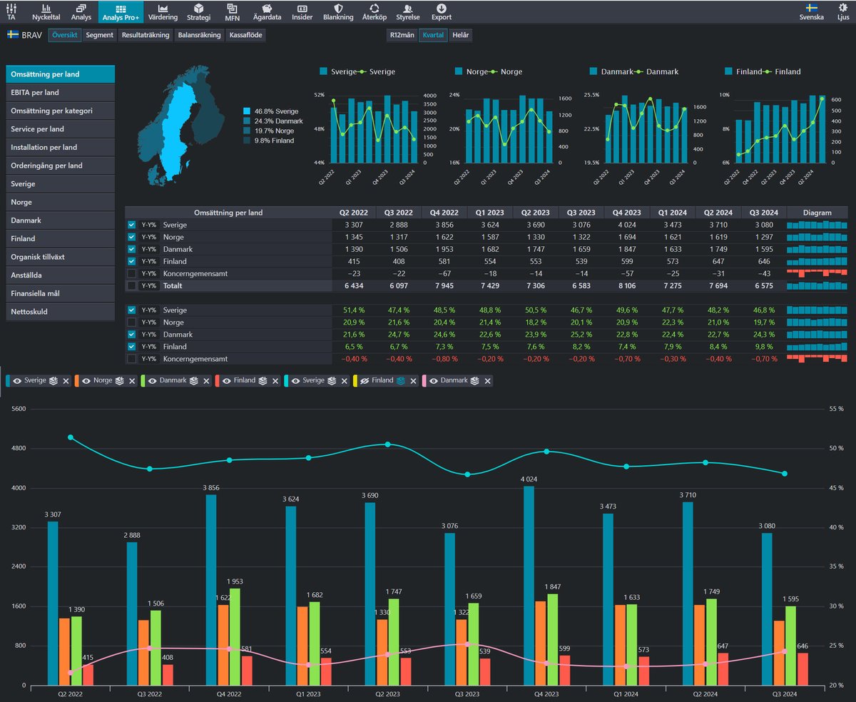Open the Resultaträkning tab
This screenshot has height=702, width=856.
[146, 35]
